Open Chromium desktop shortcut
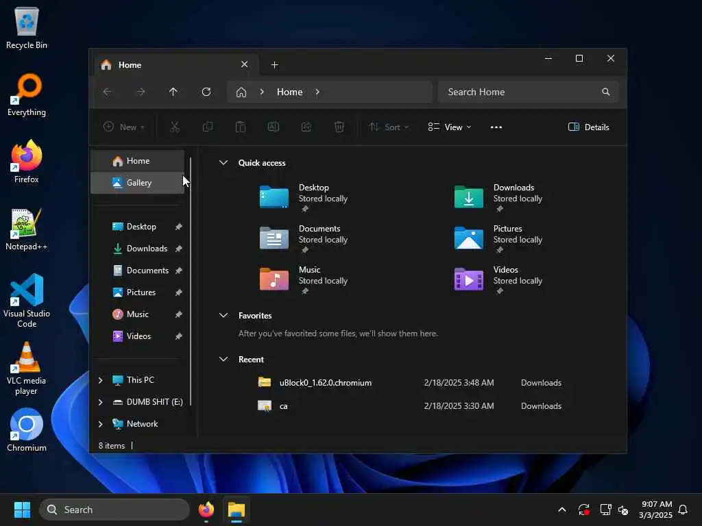 click(x=27, y=429)
